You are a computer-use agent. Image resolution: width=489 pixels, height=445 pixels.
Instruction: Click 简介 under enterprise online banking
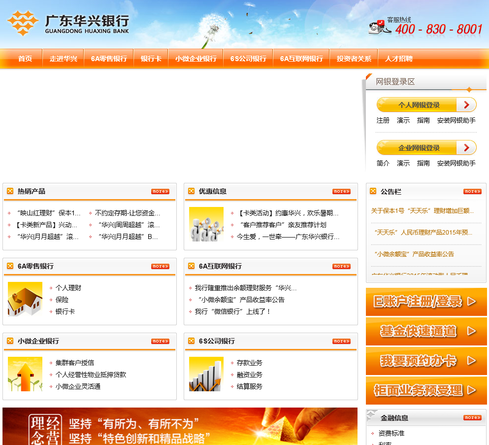coord(383,163)
